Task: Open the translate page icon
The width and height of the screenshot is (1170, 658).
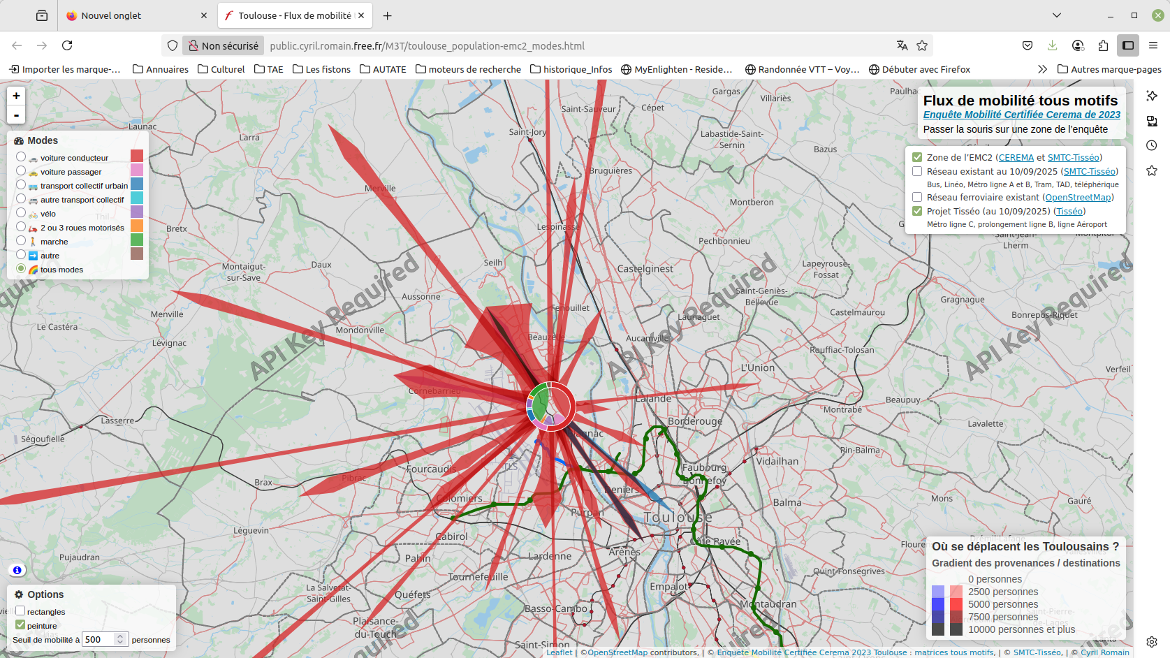Action: 902,45
